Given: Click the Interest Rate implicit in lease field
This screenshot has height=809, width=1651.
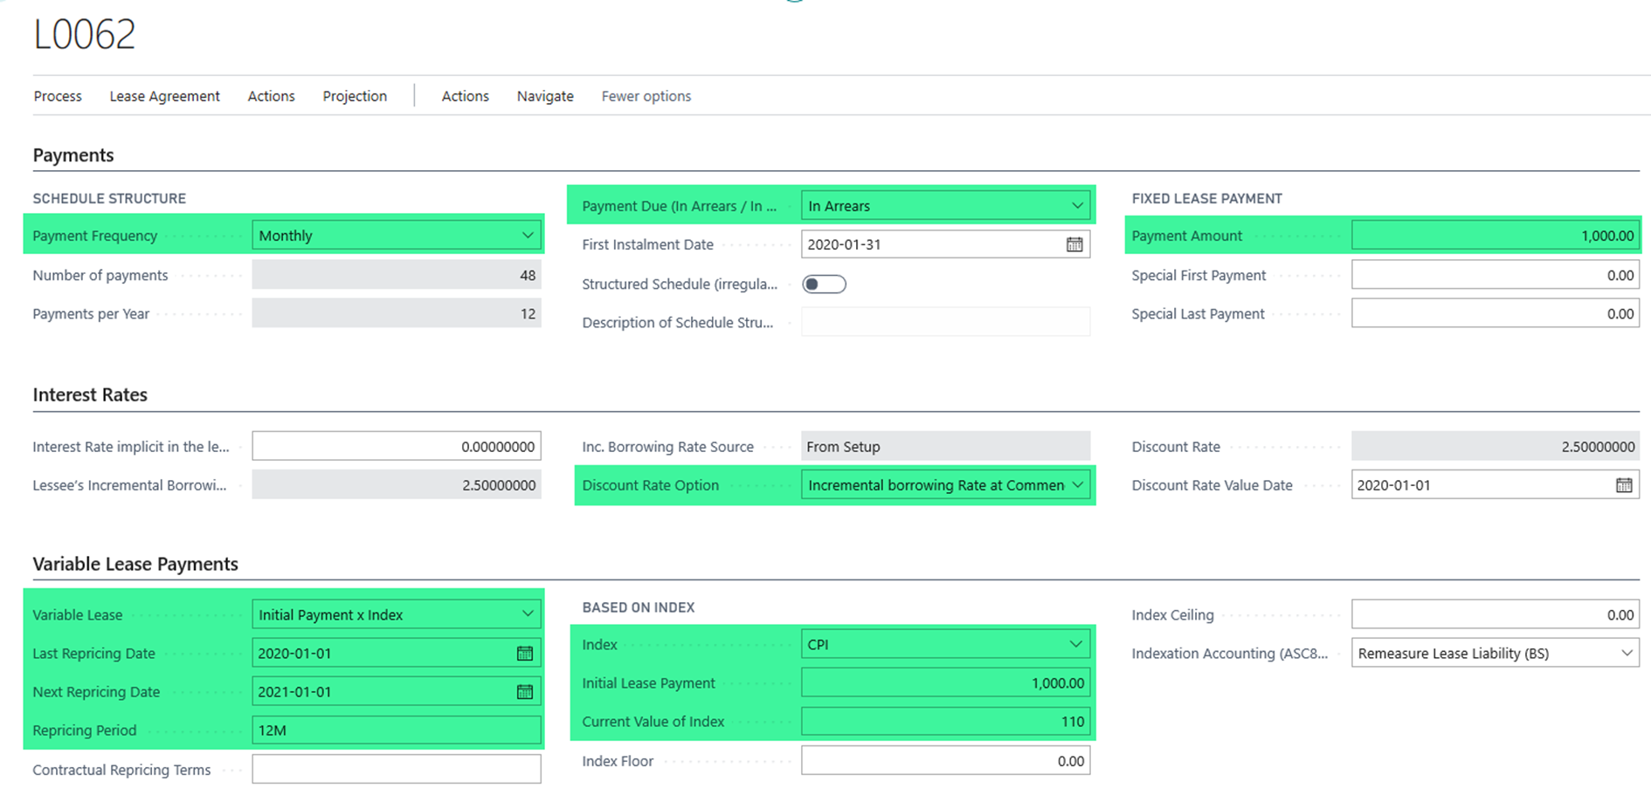Looking at the screenshot, I should click(x=397, y=447).
